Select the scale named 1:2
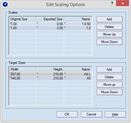Viewport: 131px width, 123px height. (x=78, y=28)
